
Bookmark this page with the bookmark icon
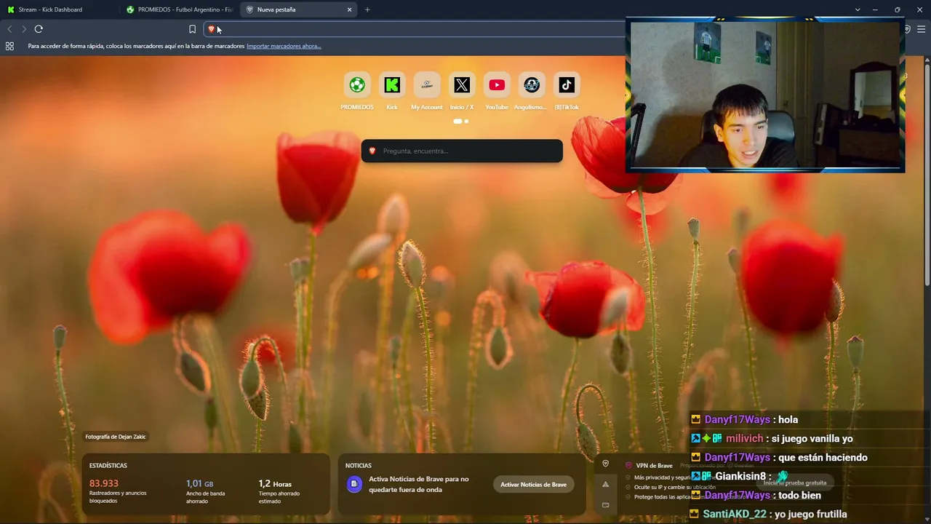[x=192, y=29]
